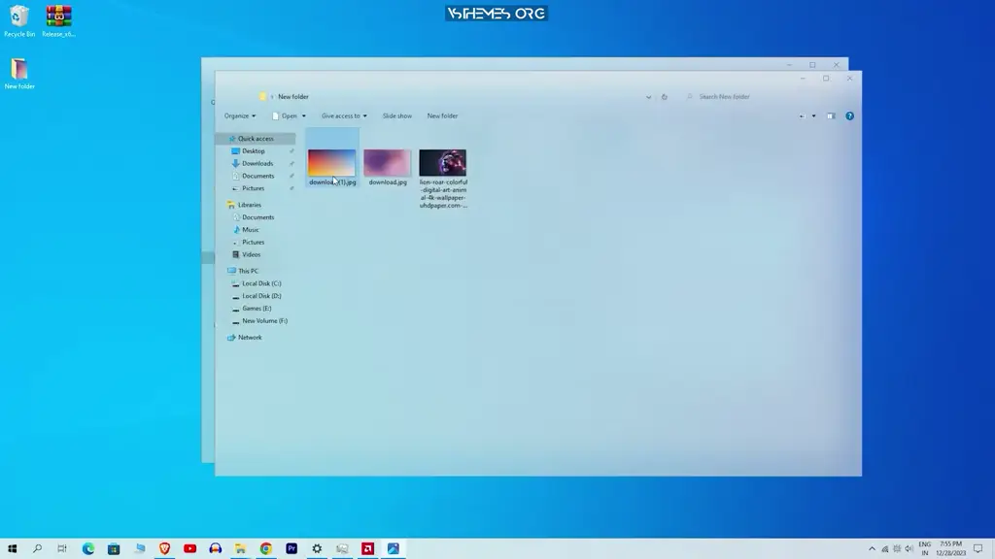This screenshot has height=559, width=995.
Task: Expand the Open button dropdown arrow
Action: [x=304, y=115]
